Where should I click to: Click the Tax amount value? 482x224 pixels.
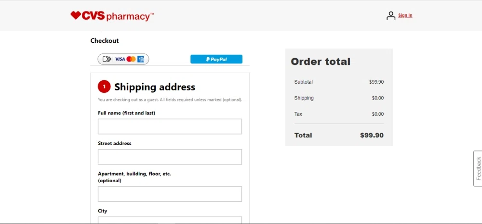(377, 114)
